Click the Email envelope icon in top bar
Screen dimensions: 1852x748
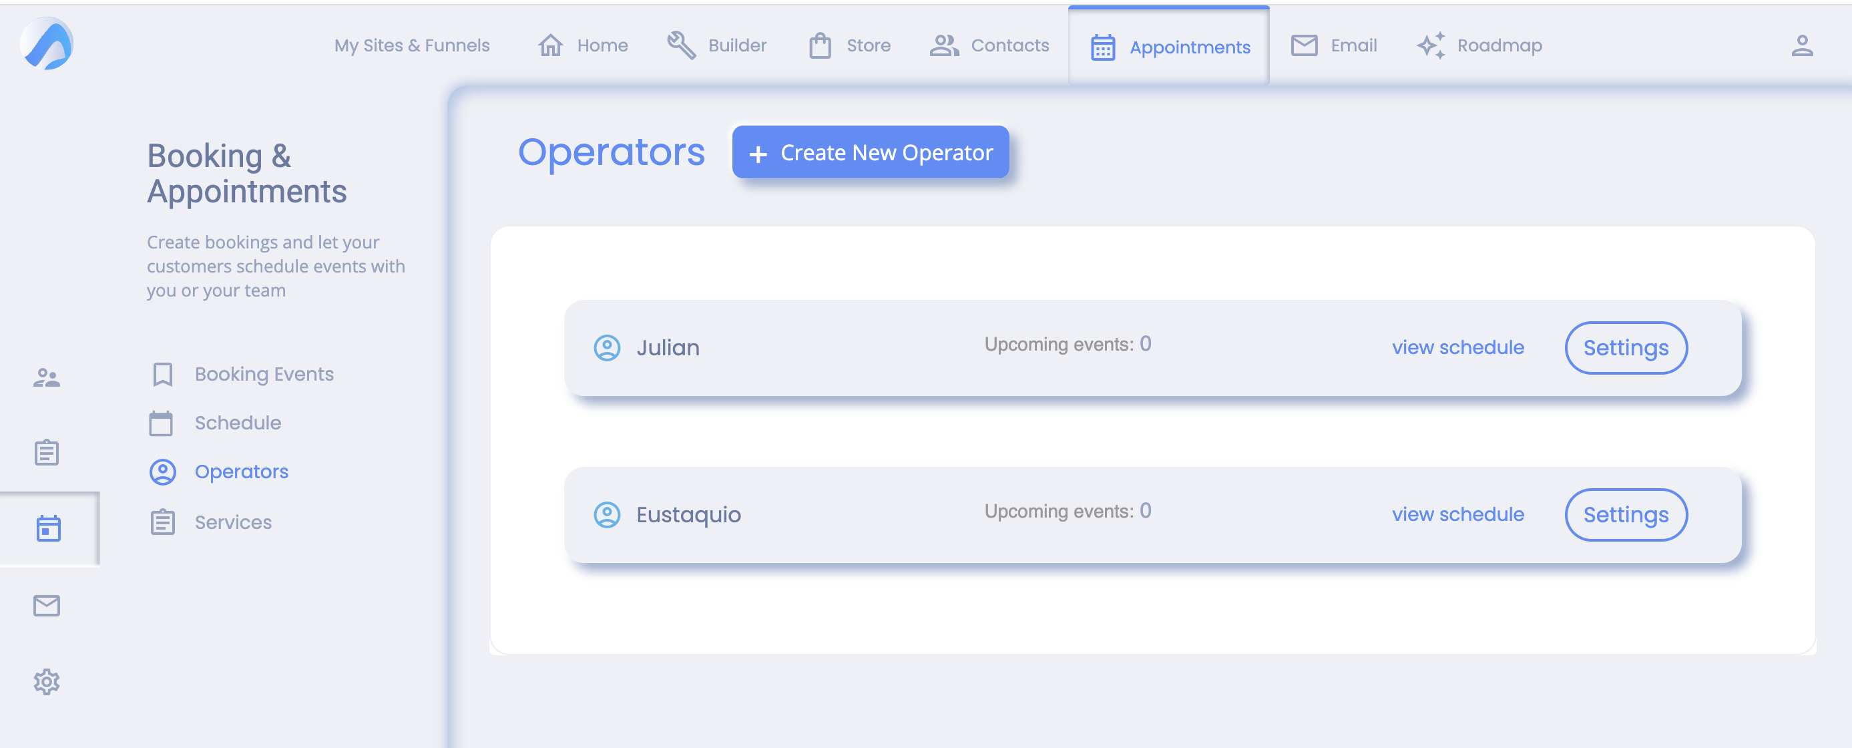[1304, 46]
